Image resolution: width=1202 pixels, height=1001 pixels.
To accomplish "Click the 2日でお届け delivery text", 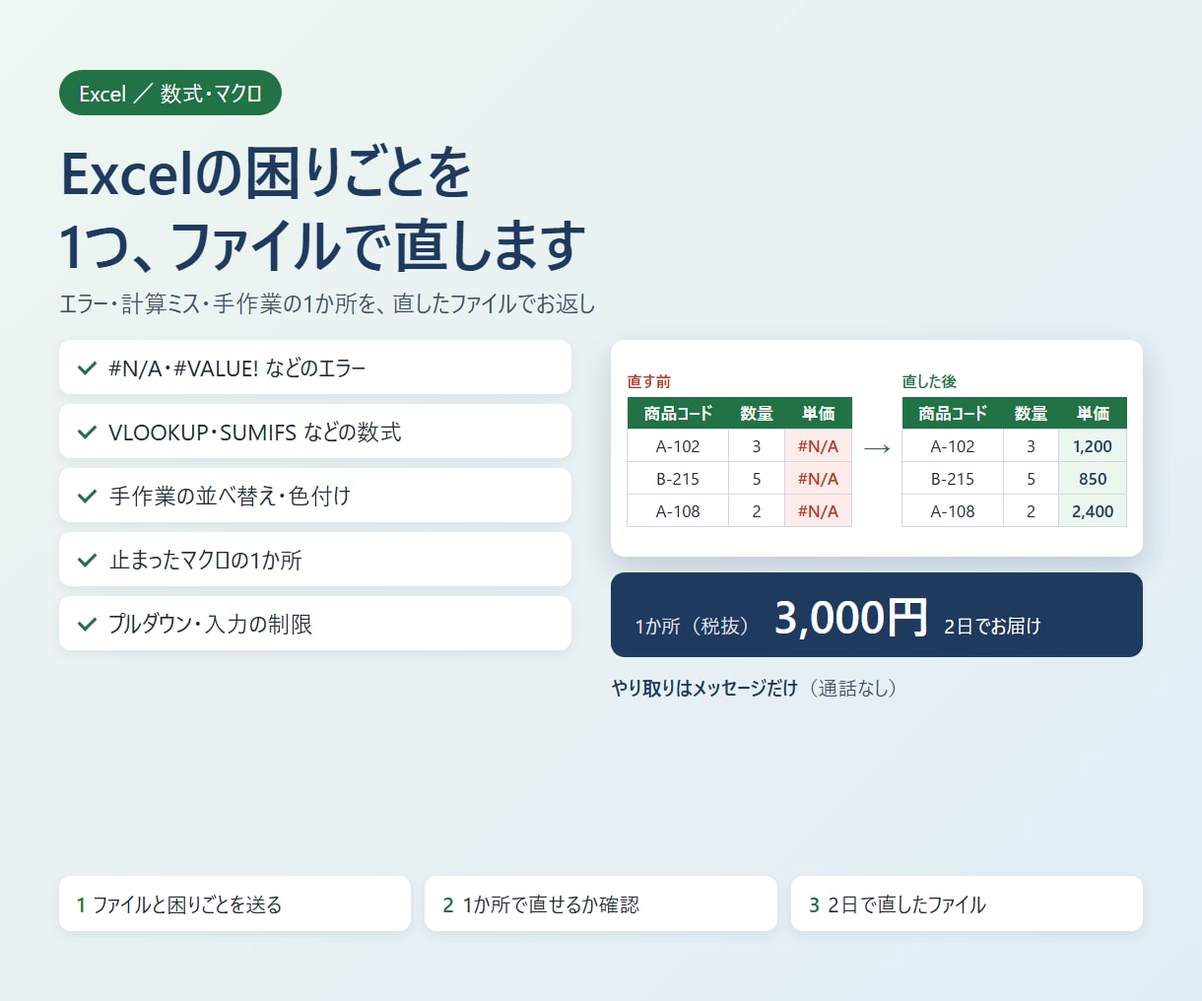I will pos(992,627).
